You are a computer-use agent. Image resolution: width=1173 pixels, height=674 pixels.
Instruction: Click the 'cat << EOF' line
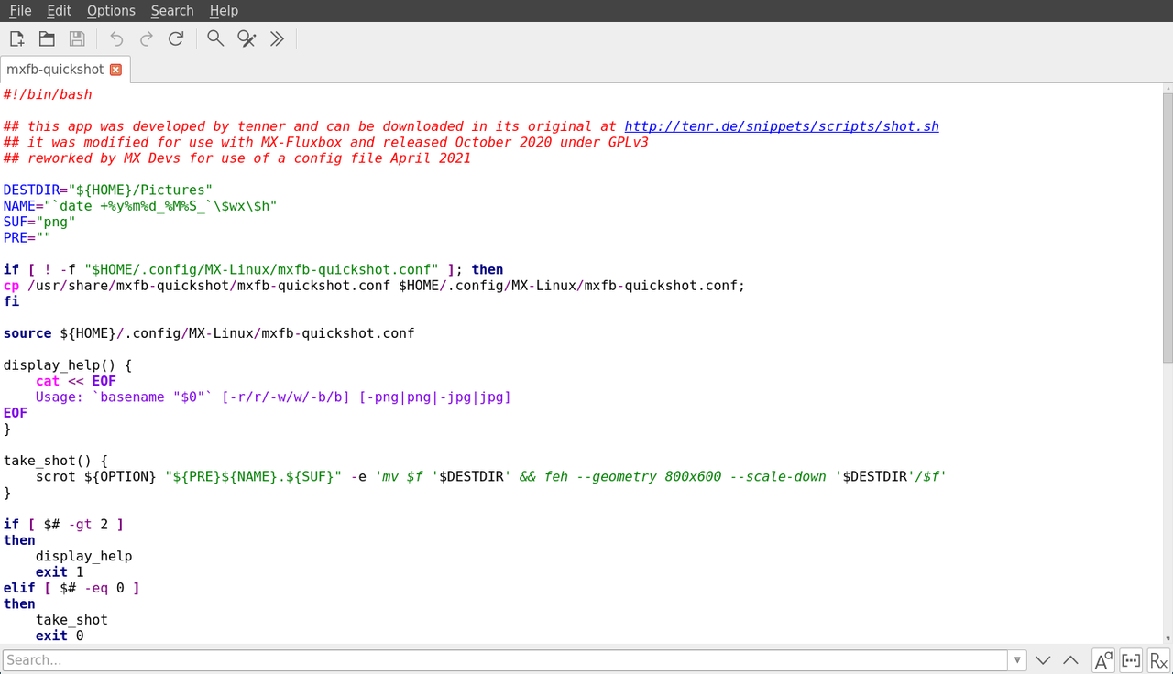tap(76, 381)
